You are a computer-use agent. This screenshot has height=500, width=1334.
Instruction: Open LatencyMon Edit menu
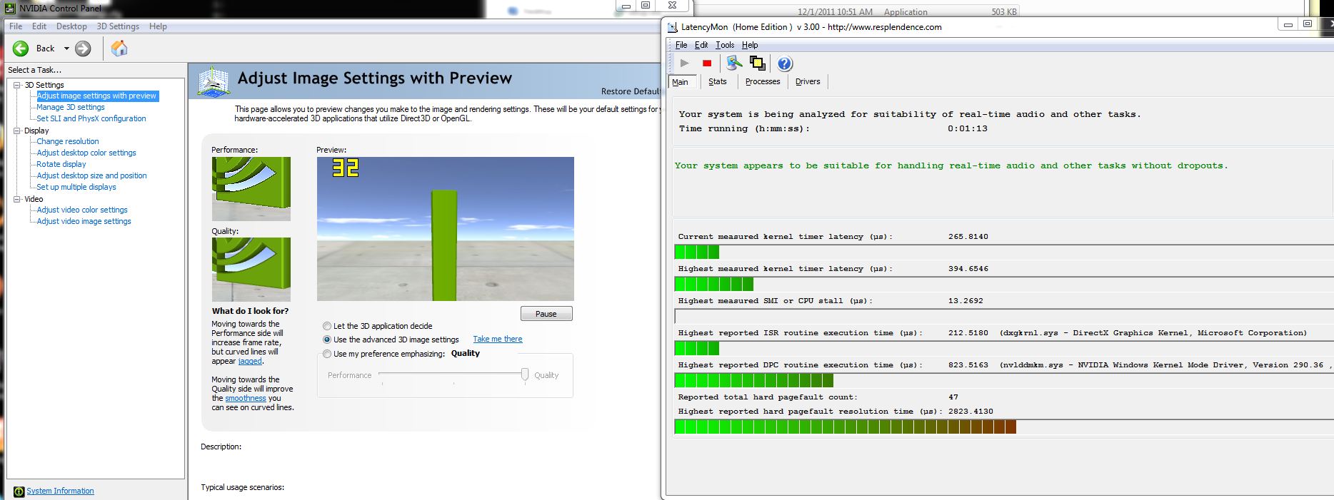tap(701, 45)
